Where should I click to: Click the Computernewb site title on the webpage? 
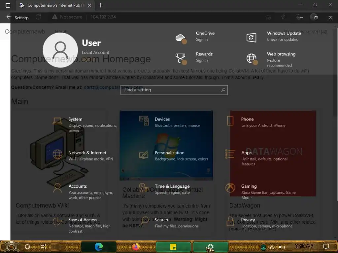coord(25,31)
